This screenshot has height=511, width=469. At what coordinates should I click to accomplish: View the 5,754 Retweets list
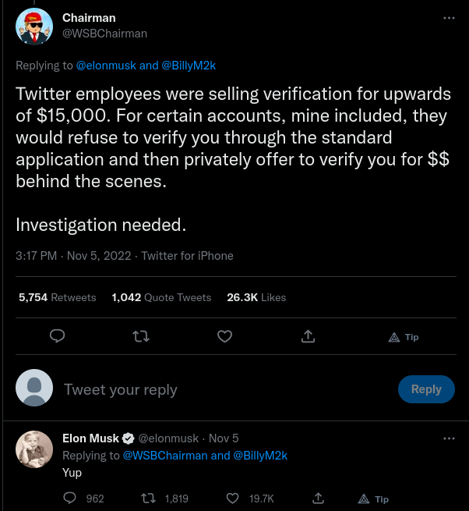(x=57, y=297)
